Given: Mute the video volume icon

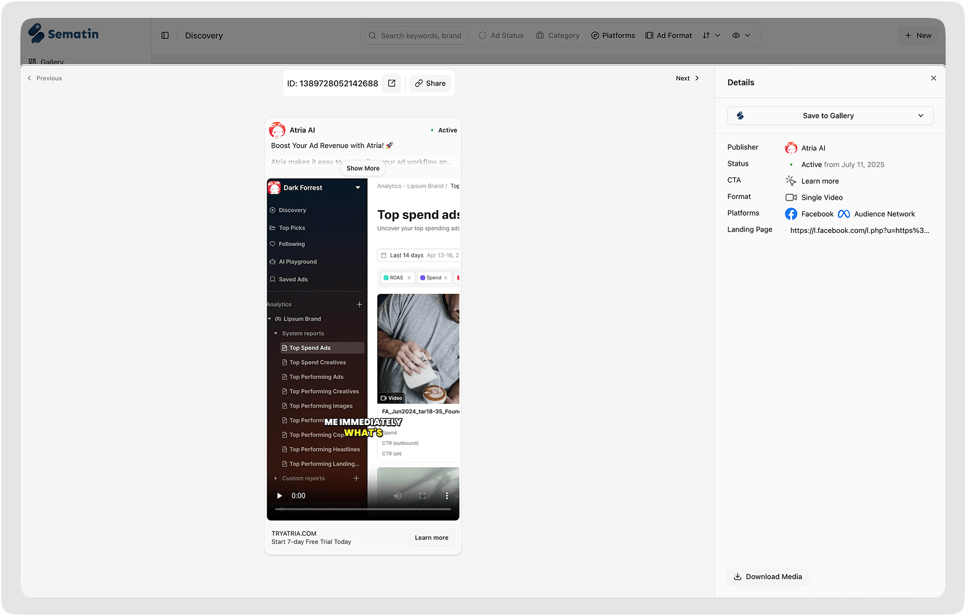Looking at the screenshot, I should pyautogui.click(x=398, y=496).
